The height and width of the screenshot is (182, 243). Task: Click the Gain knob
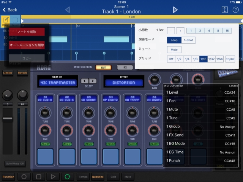(x=154, y=80)
